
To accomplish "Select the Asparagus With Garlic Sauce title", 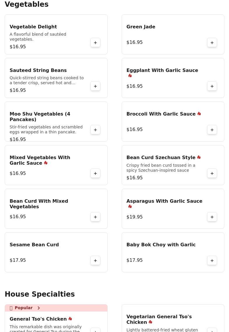I will (164, 201).
